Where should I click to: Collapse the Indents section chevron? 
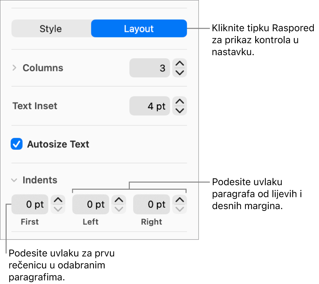(x=14, y=180)
